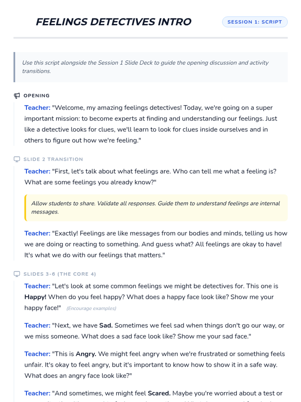Image resolution: width=301 pixels, height=402 pixels.
Task: Select the SLIDES 3-6 (THE CORE 4) heading
Action: click(x=60, y=274)
